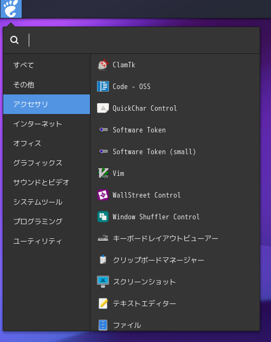
Task: Launch ClamTk from its label
Action: pos(124,65)
